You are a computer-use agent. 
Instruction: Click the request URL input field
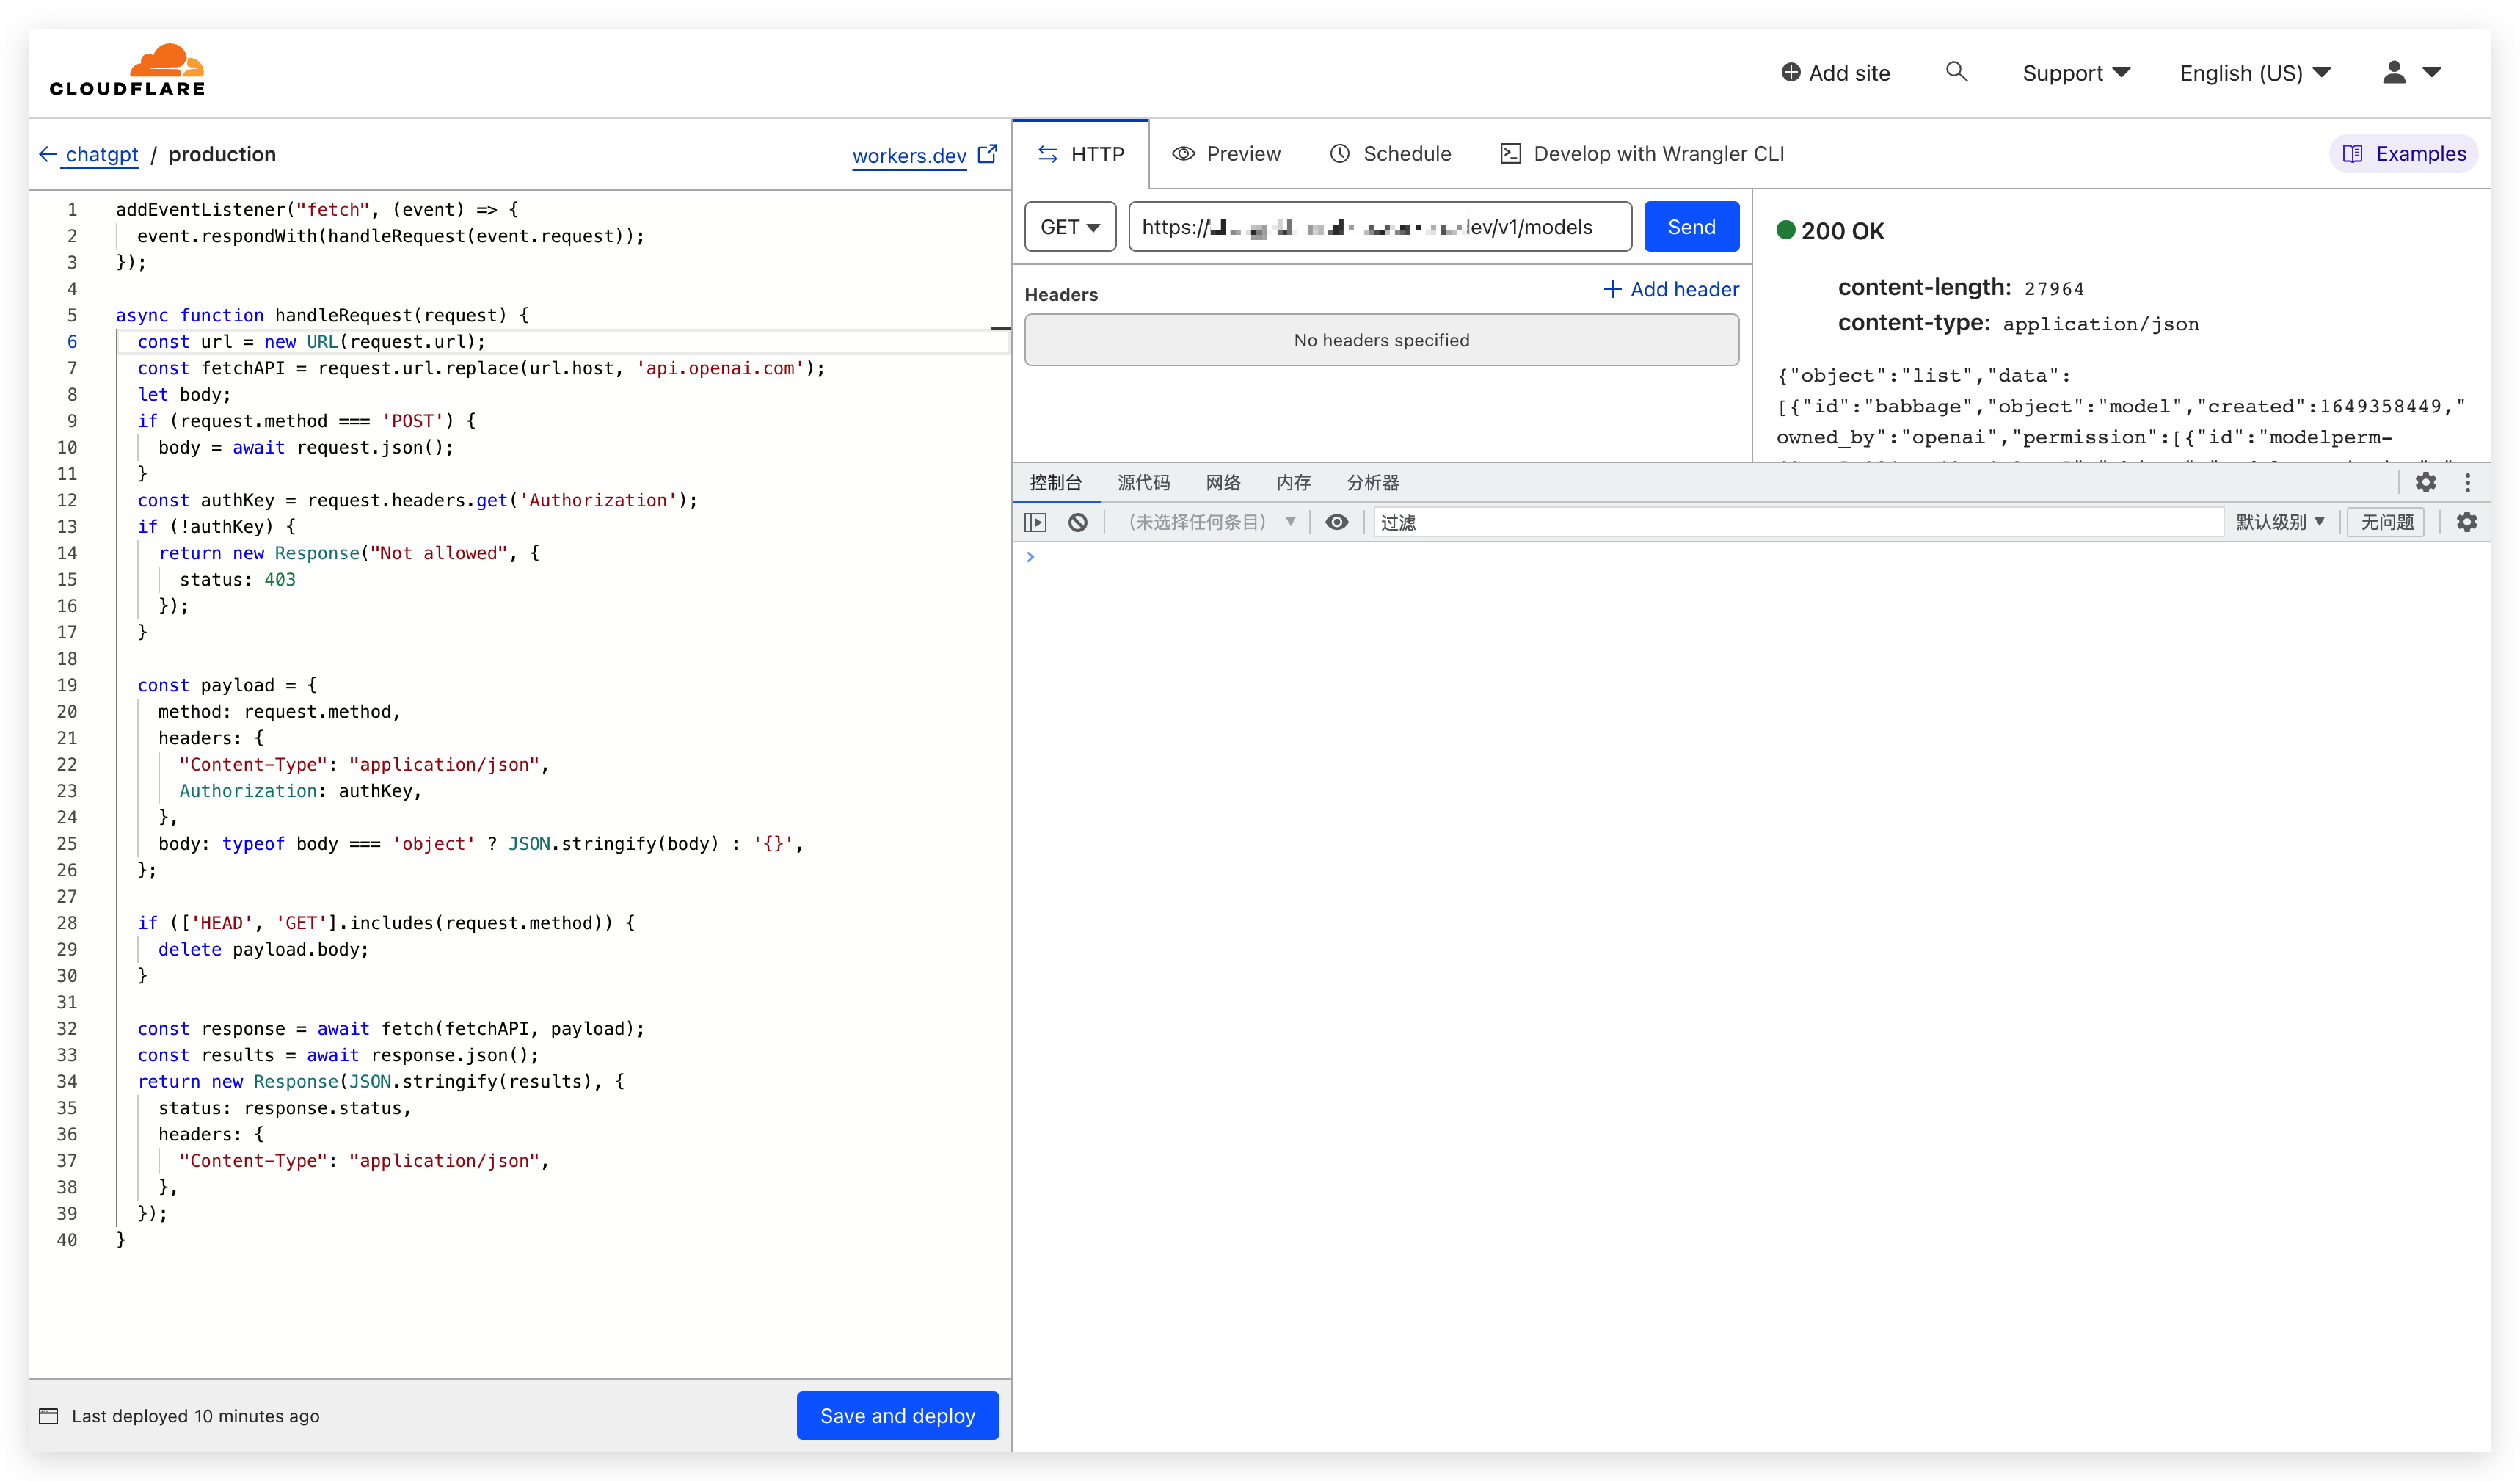click(x=1379, y=227)
